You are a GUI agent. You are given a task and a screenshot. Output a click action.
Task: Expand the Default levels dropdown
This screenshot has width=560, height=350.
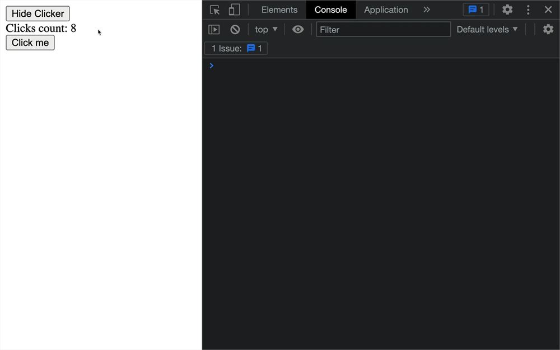click(x=487, y=29)
